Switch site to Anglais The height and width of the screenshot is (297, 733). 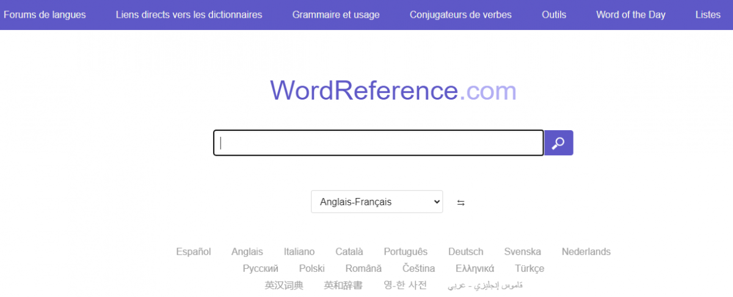247,252
